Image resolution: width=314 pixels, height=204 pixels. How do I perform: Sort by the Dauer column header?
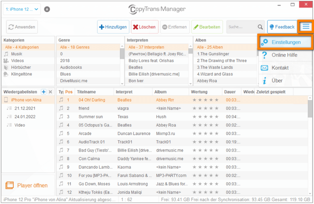231,92
